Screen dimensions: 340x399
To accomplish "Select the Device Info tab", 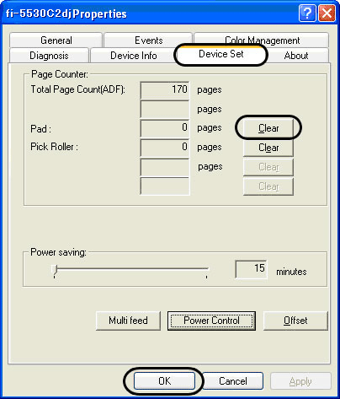I will click(x=133, y=56).
